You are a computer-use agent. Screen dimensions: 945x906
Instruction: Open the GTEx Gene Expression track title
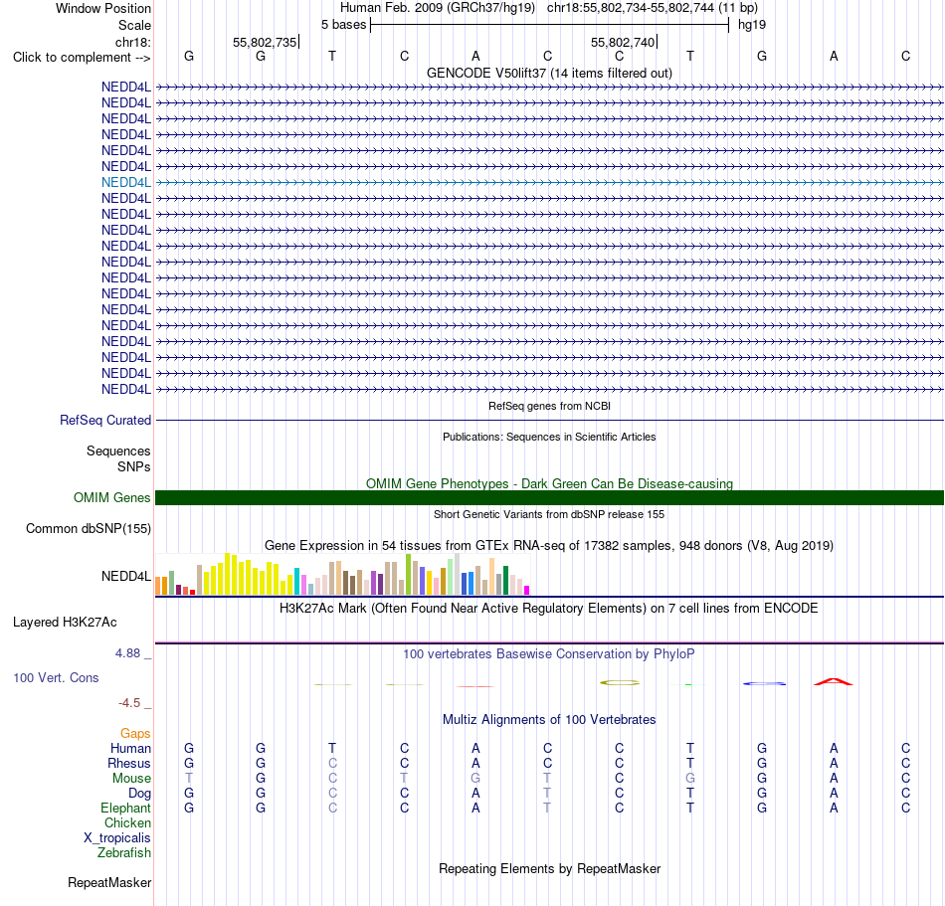549,545
